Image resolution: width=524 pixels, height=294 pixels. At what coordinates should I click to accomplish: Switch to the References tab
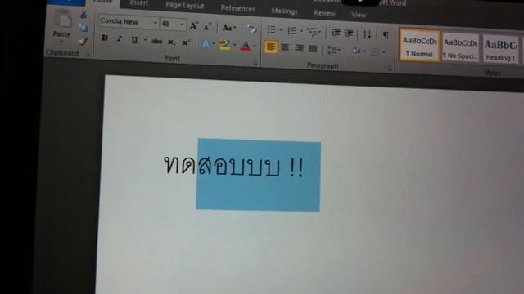[237, 8]
